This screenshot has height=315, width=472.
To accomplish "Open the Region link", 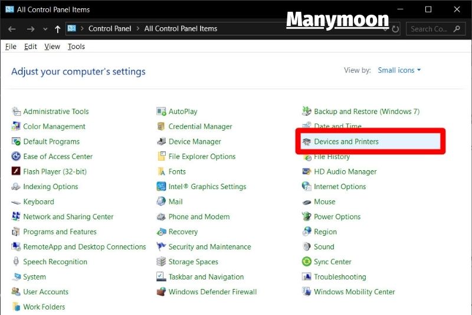I will click(x=326, y=232).
